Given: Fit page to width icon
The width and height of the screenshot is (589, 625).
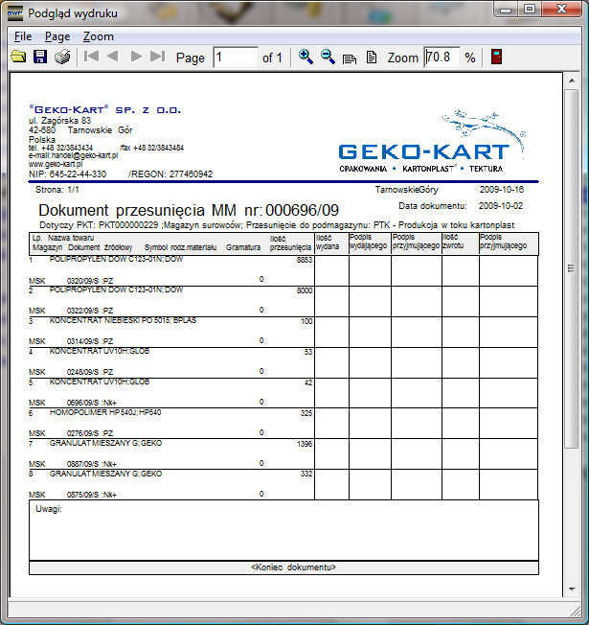Looking at the screenshot, I should point(351,58).
